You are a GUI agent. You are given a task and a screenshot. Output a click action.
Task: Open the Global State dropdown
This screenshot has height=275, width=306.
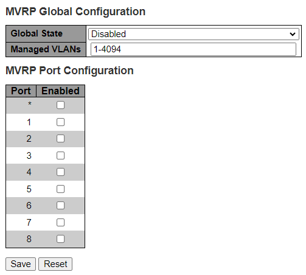[x=193, y=34]
